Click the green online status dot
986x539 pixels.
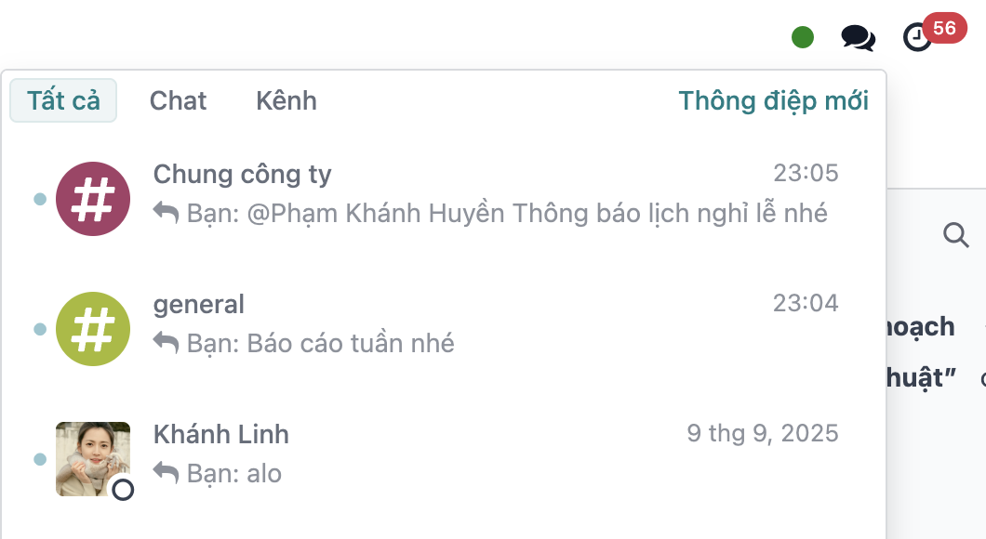pos(801,37)
